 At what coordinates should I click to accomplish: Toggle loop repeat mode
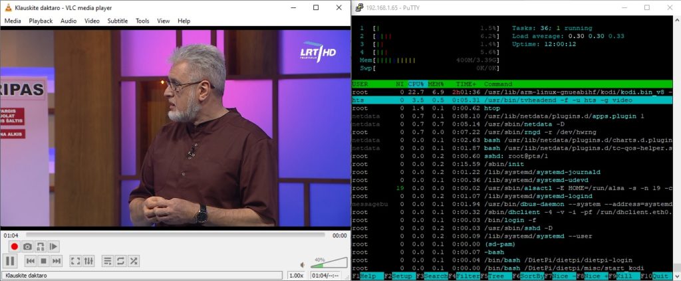(x=121, y=261)
